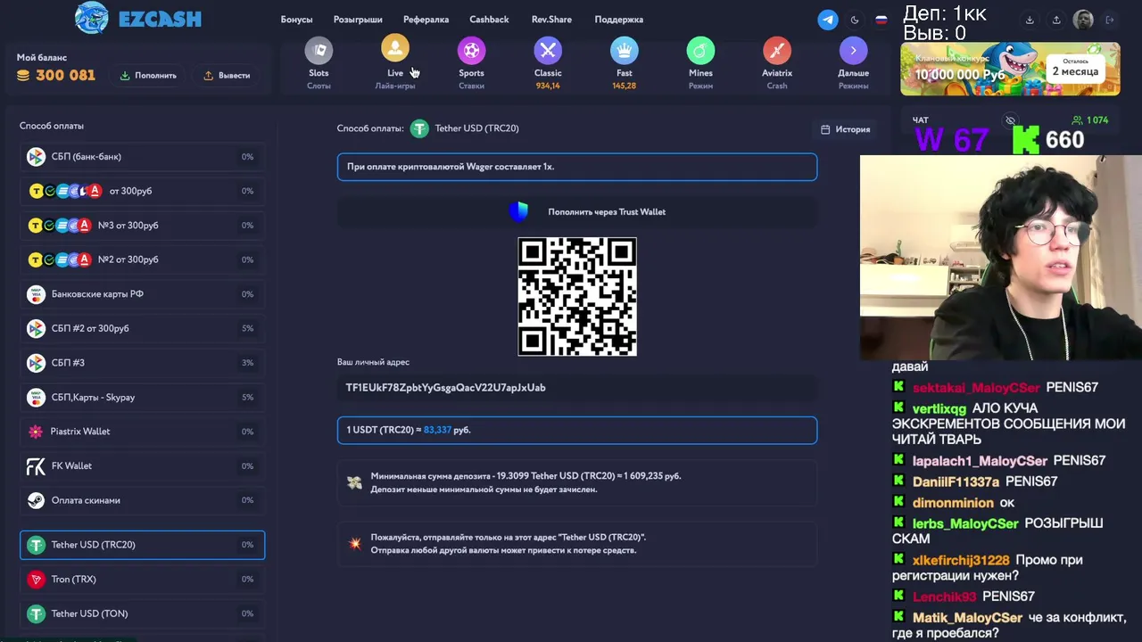Image resolution: width=1142 pixels, height=642 pixels.
Task: Select Tether USD (TRC20) payment method
Action: point(143,545)
